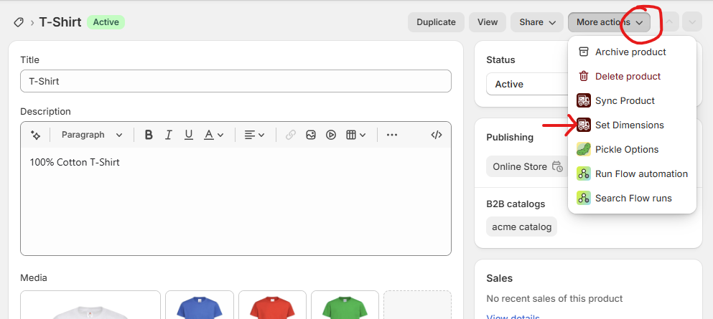This screenshot has height=319, width=713.
Task: Open the more formatting options ellipsis
Action: 391,135
